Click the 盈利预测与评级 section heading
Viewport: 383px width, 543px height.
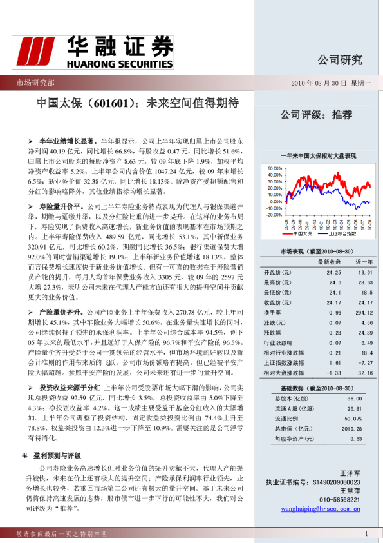click(x=57, y=455)
